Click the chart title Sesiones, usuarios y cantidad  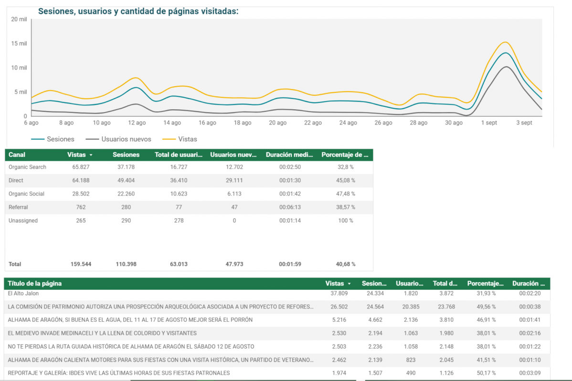click(138, 11)
